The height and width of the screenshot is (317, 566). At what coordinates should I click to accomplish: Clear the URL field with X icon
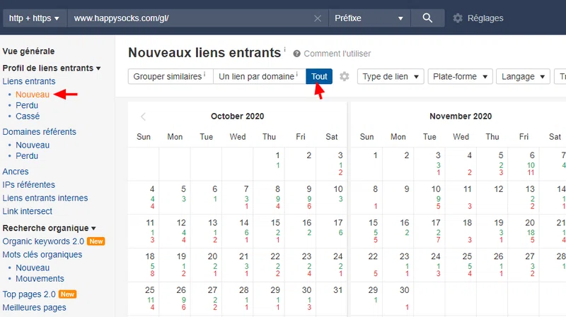tap(318, 18)
